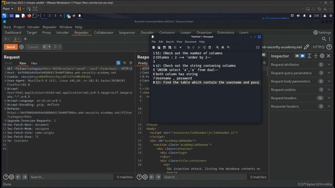Click the Response search input field
335x188 pixels.
point(205,177)
